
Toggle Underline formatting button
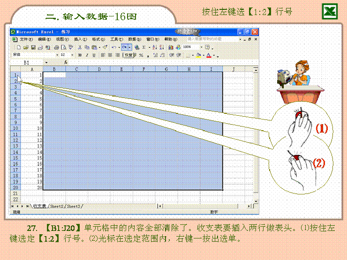tap(94, 55)
